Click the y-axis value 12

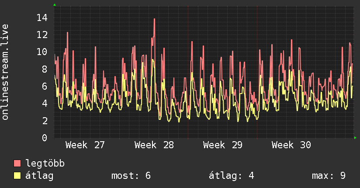(42, 35)
